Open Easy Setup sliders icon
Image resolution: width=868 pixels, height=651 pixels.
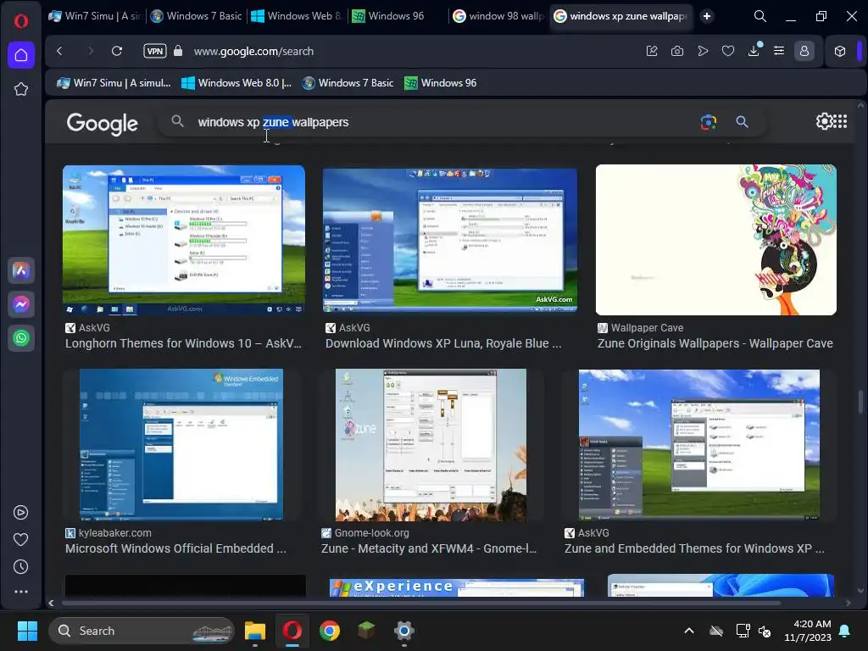tap(779, 51)
